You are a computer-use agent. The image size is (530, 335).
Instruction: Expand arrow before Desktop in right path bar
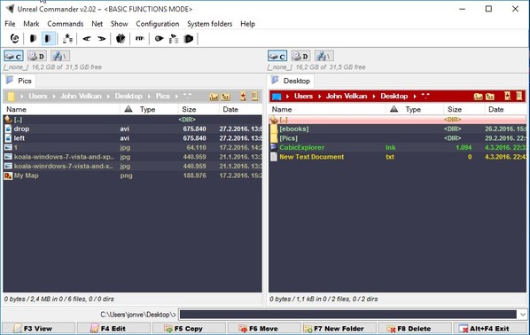pos(374,97)
